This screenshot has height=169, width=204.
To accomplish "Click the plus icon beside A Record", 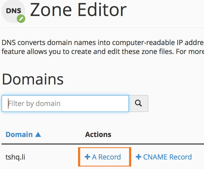I will pos(87,157).
